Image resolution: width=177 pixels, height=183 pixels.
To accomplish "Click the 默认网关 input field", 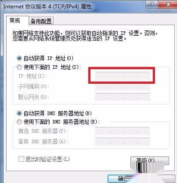I will [122, 97].
